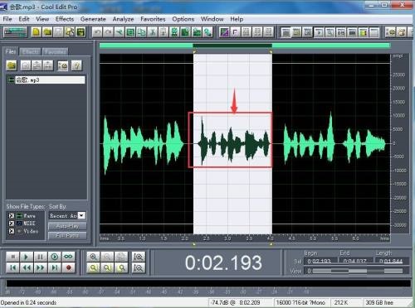Switch to Multitrack view using the toolbar toggle
Image resolution: width=415 pixels, height=308 pixels.
click(16, 32)
